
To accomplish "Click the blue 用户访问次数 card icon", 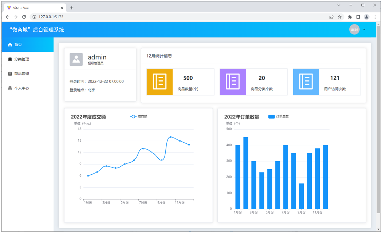I will 306,82.
